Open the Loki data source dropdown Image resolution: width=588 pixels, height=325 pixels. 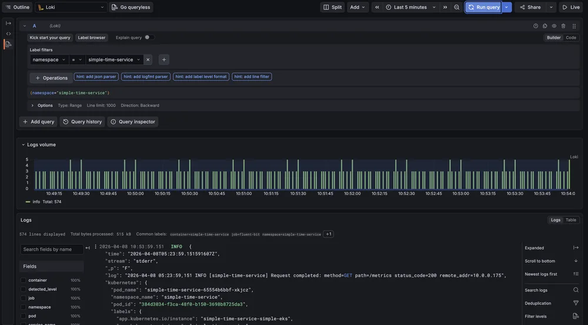(71, 7)
